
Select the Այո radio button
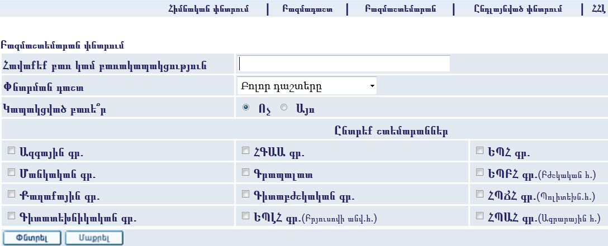(284, 108)
